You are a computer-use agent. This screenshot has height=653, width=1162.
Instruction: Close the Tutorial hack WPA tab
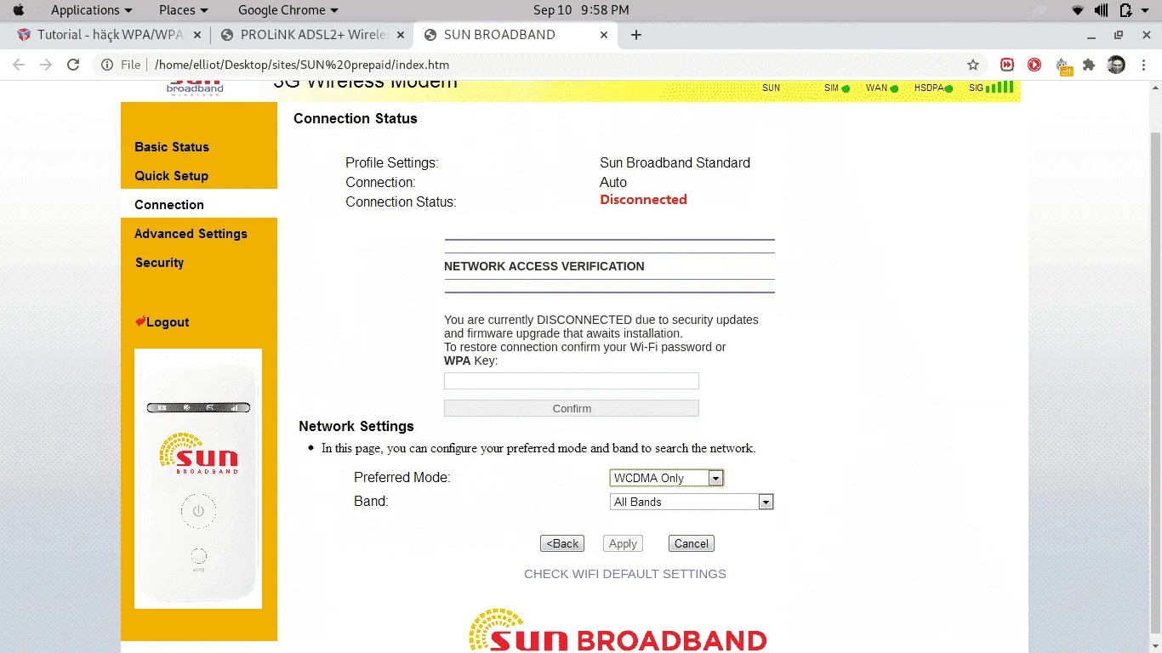197,35
